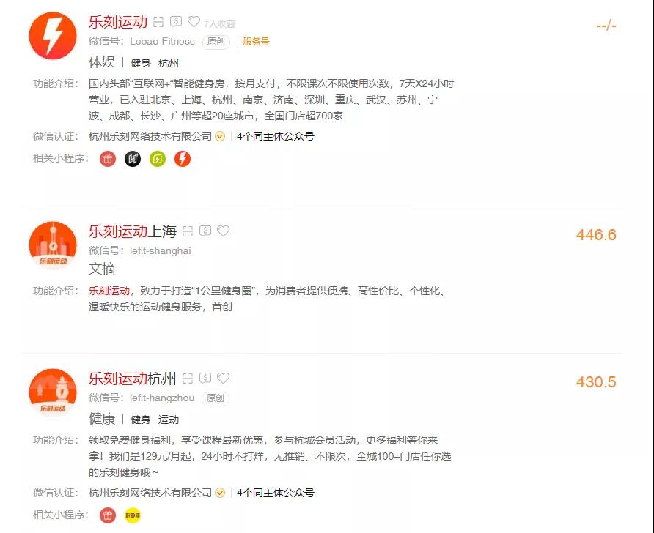Click the 乐刻运动 lightning avatar thumbnail
The image size is (654, 533).
coord(53,36)
